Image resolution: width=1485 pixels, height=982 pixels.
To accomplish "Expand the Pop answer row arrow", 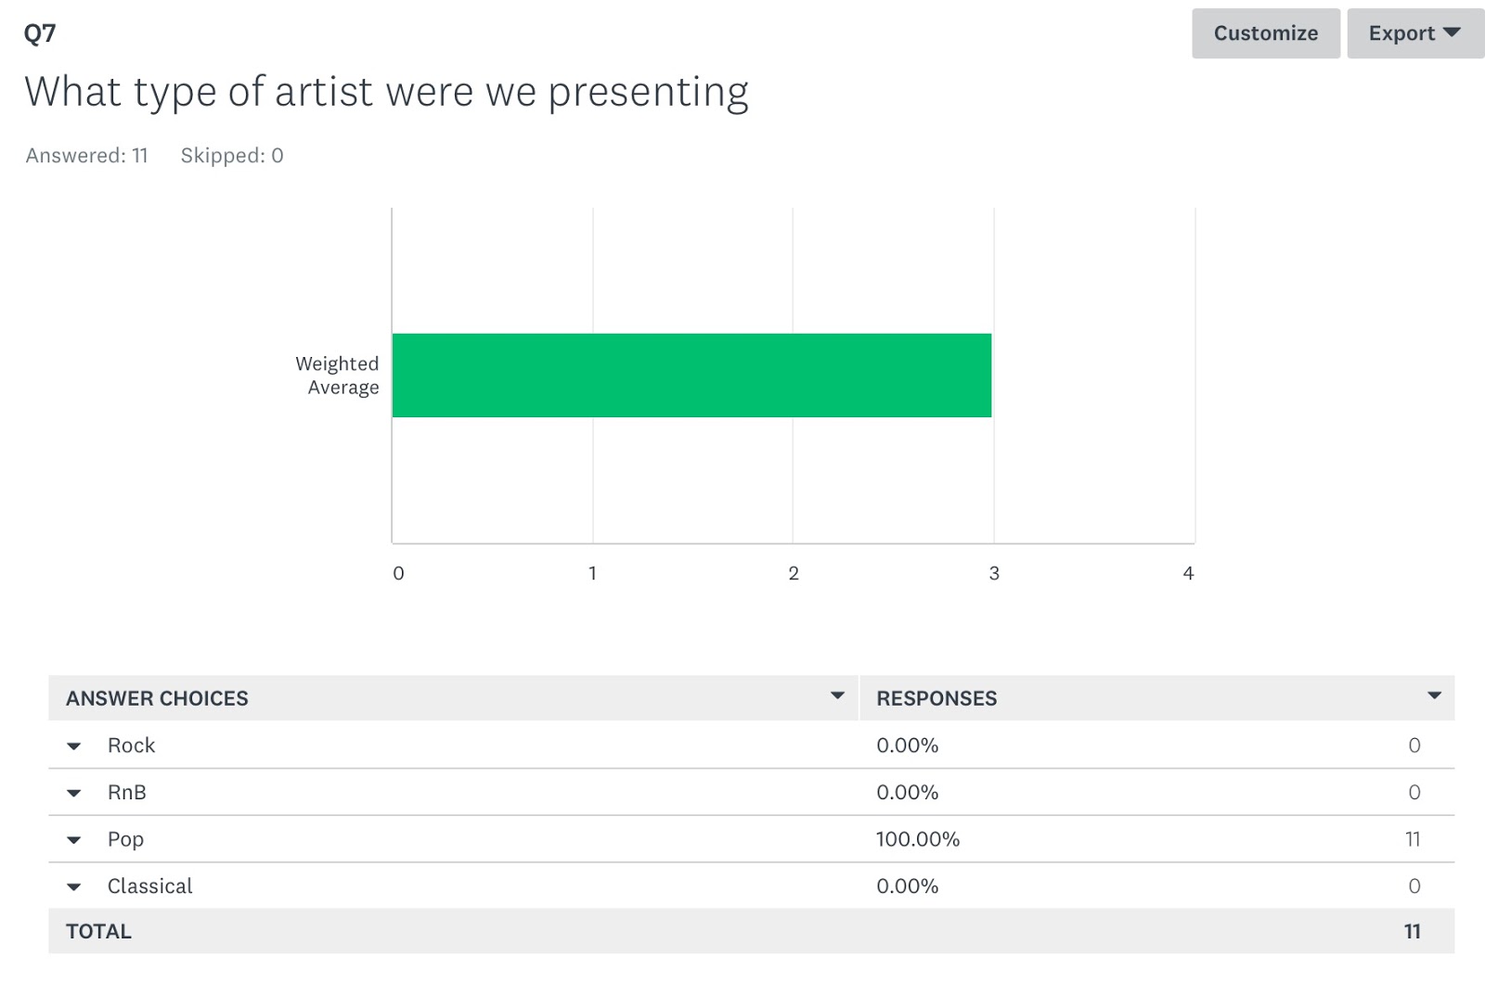I will click(x=74, y=840).
